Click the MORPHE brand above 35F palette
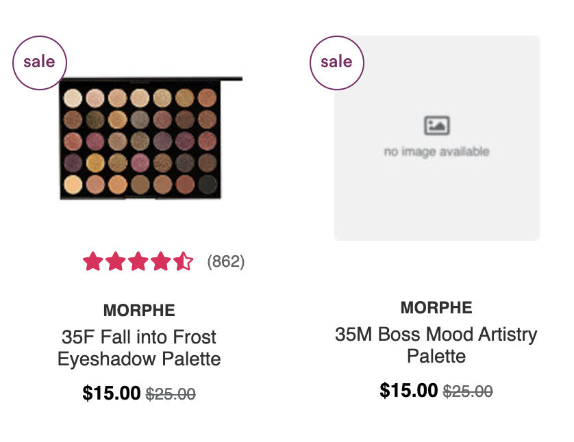This screenshot has width=574, height=442. click(x=139, y=311)
